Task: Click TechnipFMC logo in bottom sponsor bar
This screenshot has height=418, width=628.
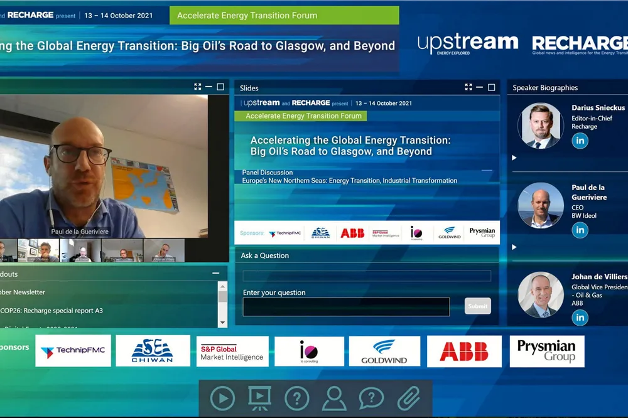Action: (73, 351)
